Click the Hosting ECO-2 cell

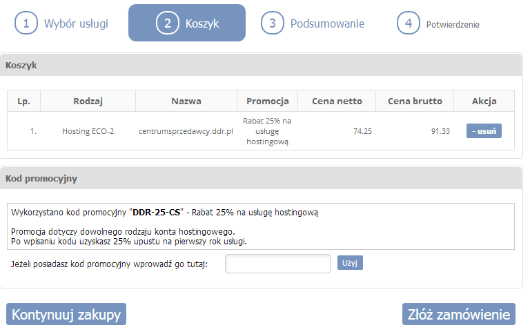88,131
